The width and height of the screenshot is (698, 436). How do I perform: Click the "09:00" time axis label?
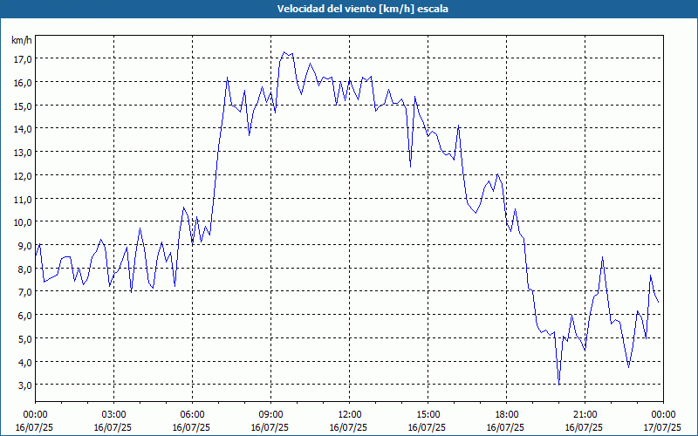pos(270,414)
